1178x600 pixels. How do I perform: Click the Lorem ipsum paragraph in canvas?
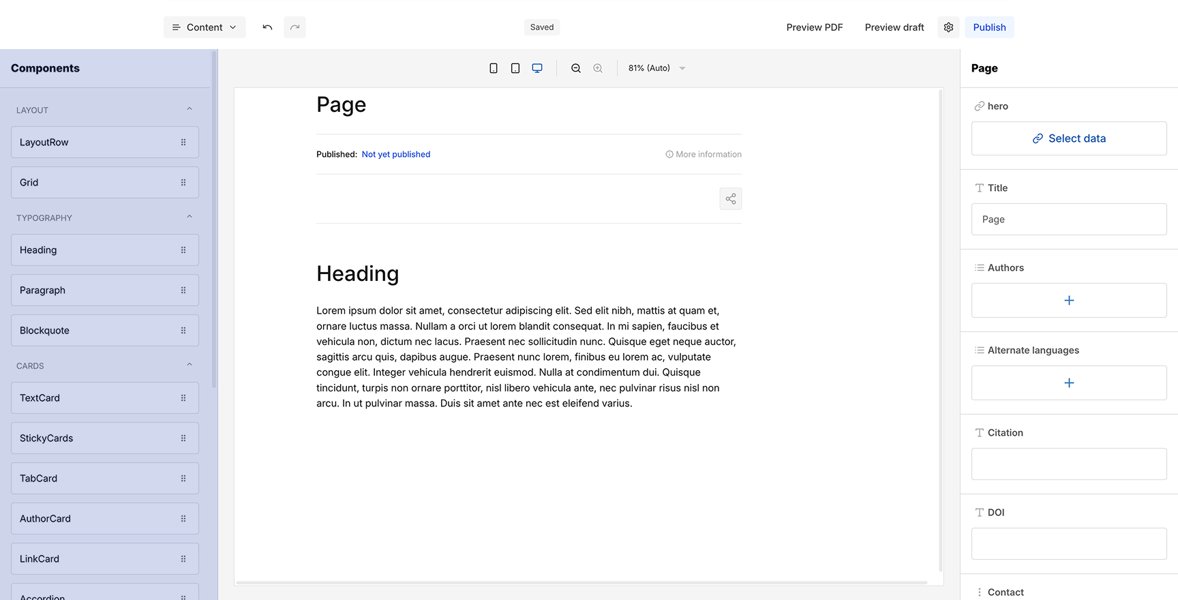[x=526, y=357]
